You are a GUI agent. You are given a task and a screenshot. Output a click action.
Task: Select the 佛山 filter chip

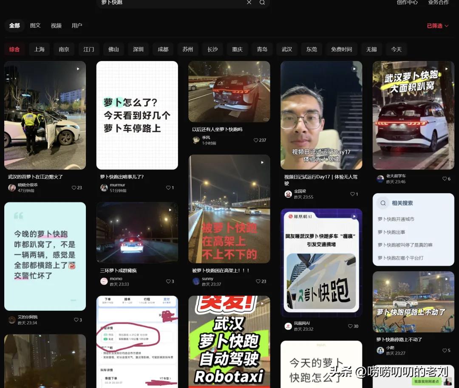point(113,49)
